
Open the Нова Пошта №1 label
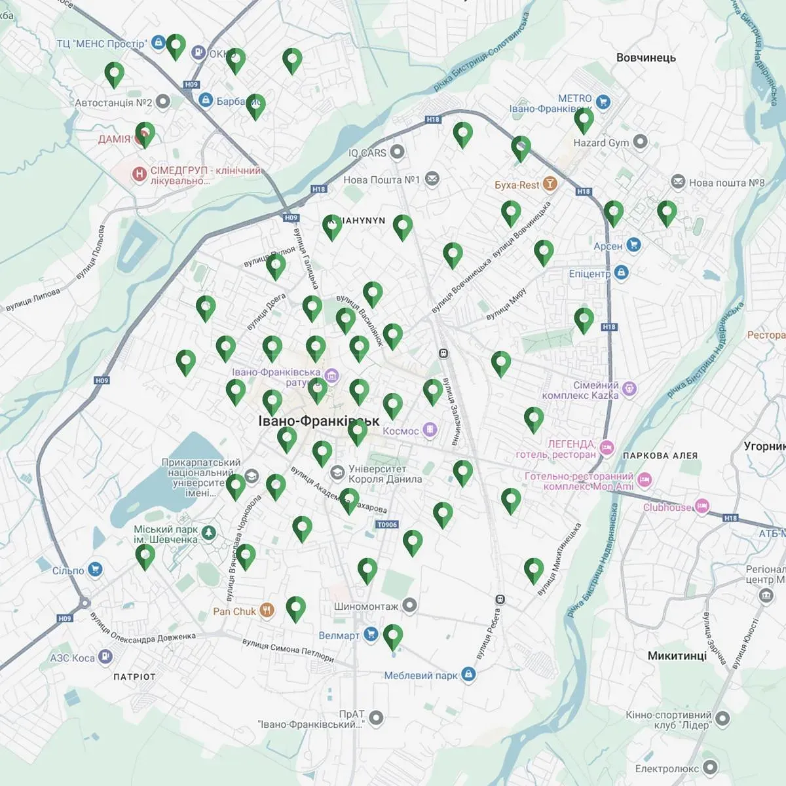[381, 179]
